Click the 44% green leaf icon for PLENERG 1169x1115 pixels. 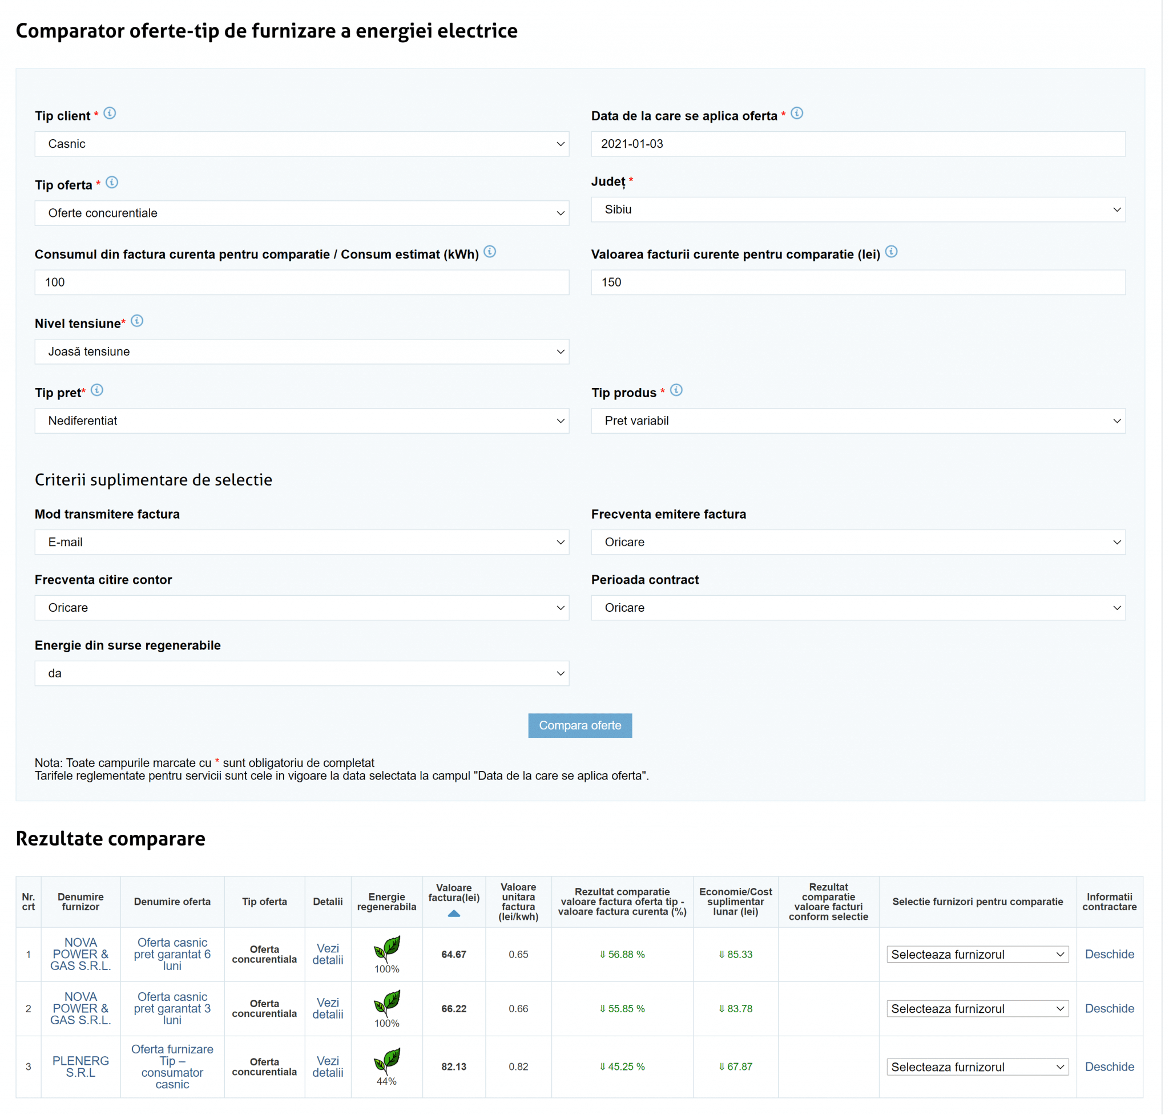click(386, 1061)
